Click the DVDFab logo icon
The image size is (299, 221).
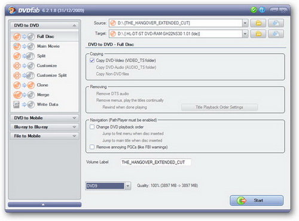(12, 10)
